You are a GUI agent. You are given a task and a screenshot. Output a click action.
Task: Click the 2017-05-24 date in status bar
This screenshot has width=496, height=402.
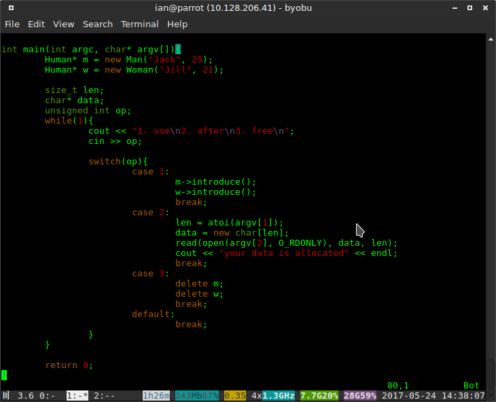point(409,396)
